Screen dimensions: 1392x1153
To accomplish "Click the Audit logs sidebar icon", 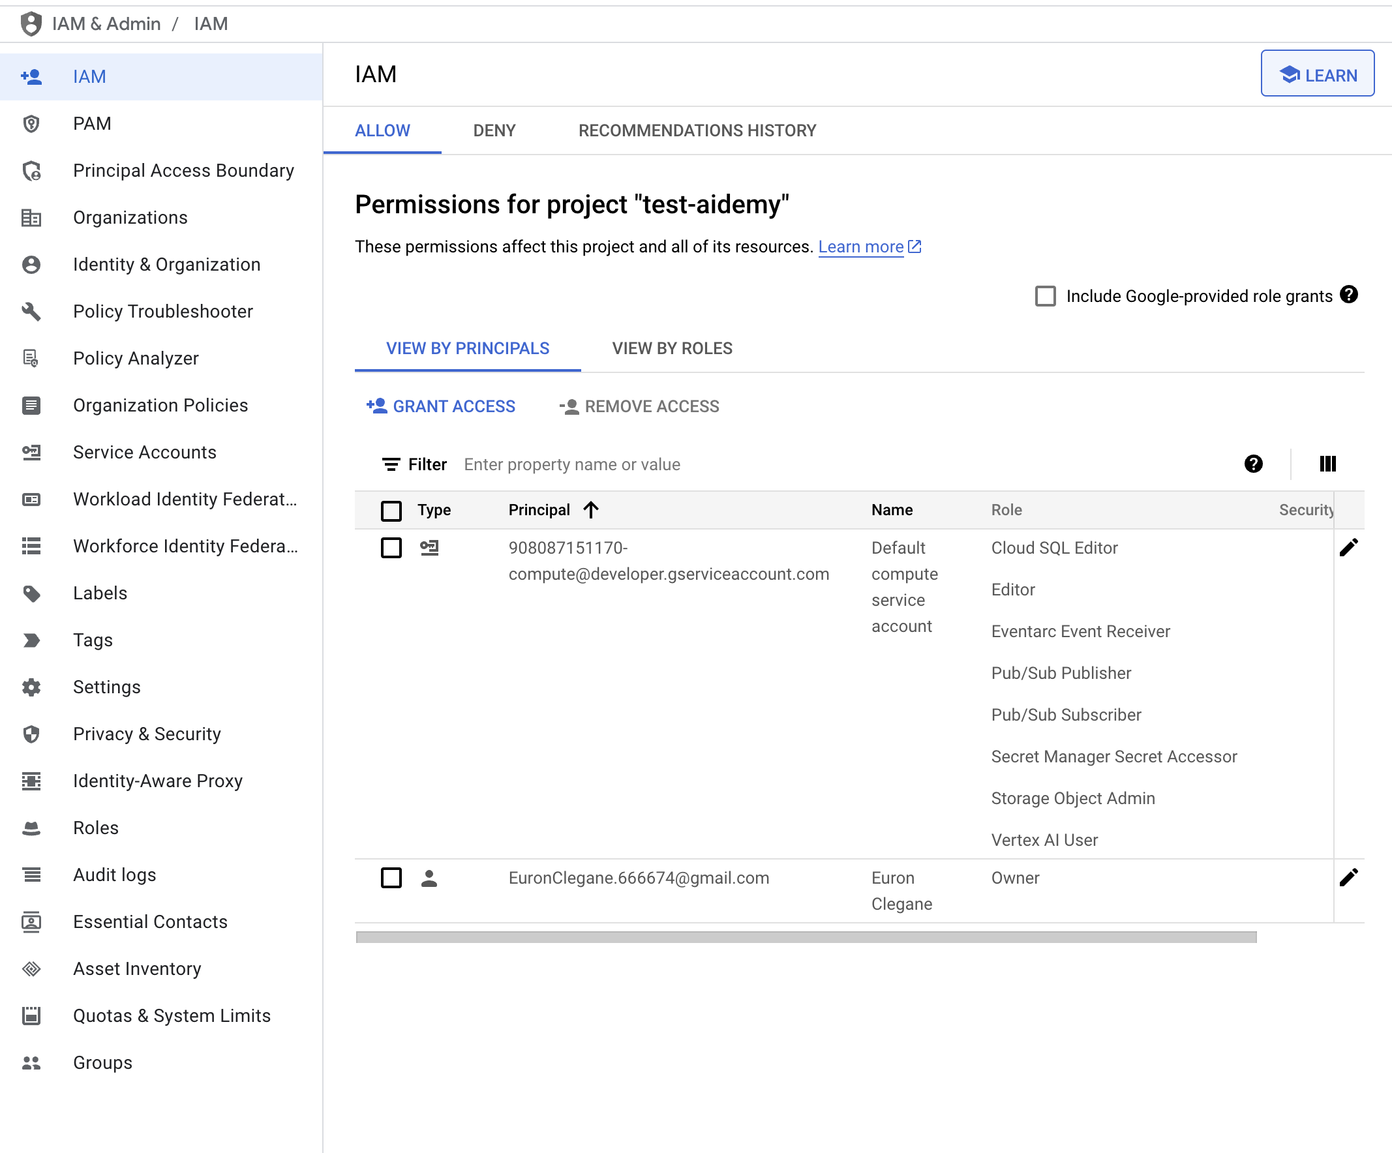I will [x=33, y=875].
